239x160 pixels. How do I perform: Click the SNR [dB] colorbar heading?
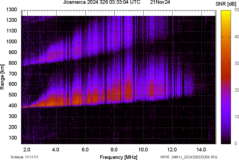(226, 4)
